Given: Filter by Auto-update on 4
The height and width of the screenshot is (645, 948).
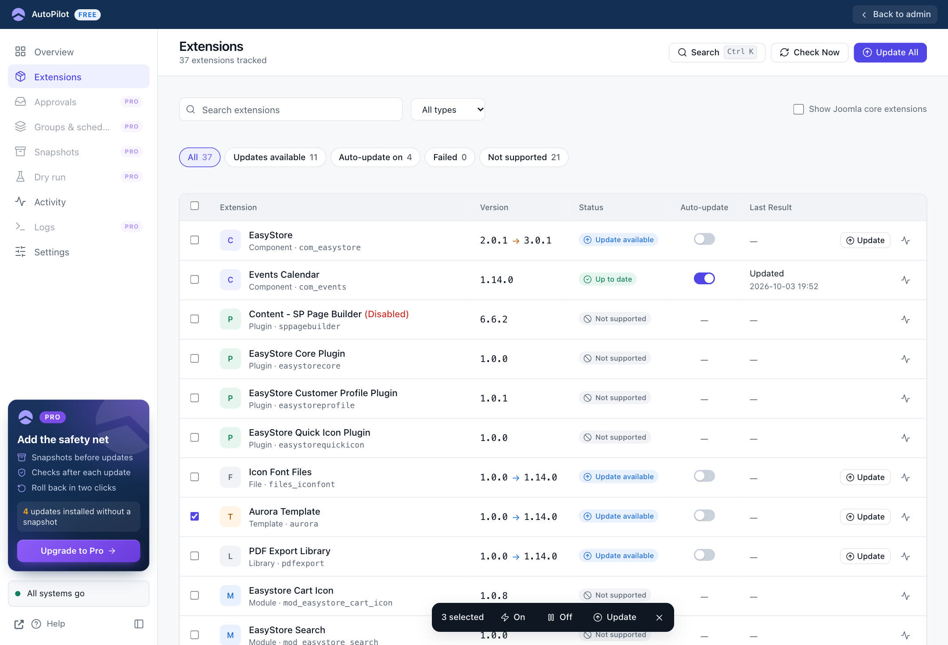Looking at the screenshot, I should [375, 157].
